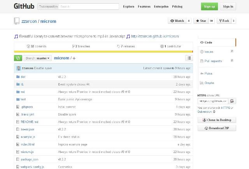This screenshot has width=249, height=169.
Task: Click the GitHub logo
Action: coord(24,6)
